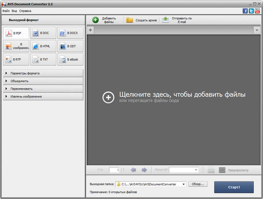Image resolution: width=263 pixels, height=199 pixels.
Task: Open the YouTube link icon
Action: (257, 10)
